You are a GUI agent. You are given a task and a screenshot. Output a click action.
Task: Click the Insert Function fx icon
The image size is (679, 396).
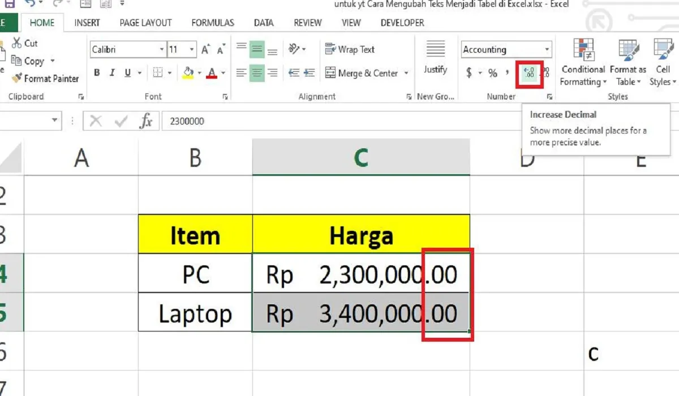click(x=146, y=120)
